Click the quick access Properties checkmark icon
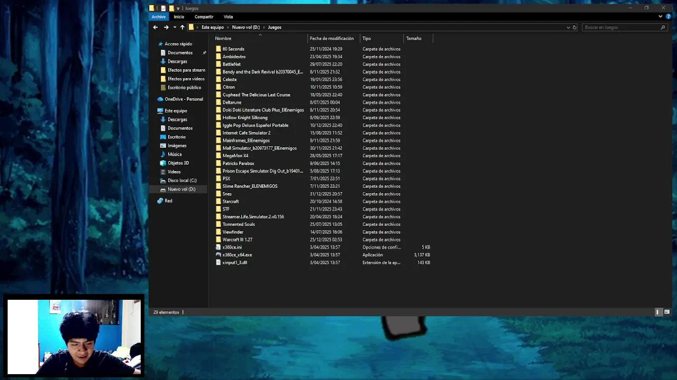 (163, 8)
